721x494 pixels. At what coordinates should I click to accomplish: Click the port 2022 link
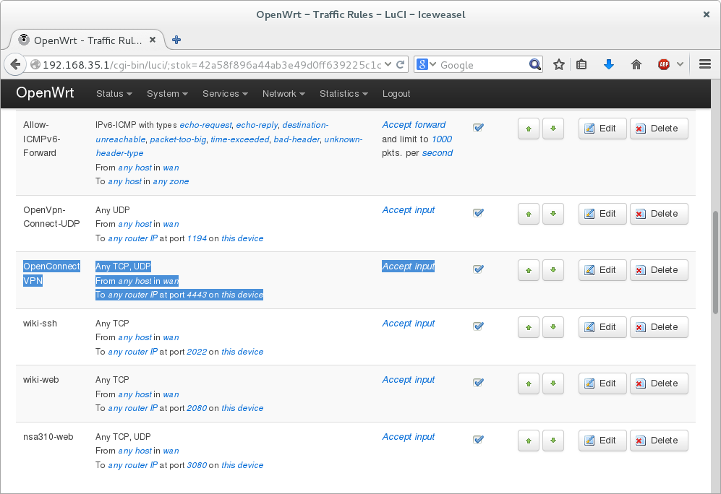click(x=197, y=352)
